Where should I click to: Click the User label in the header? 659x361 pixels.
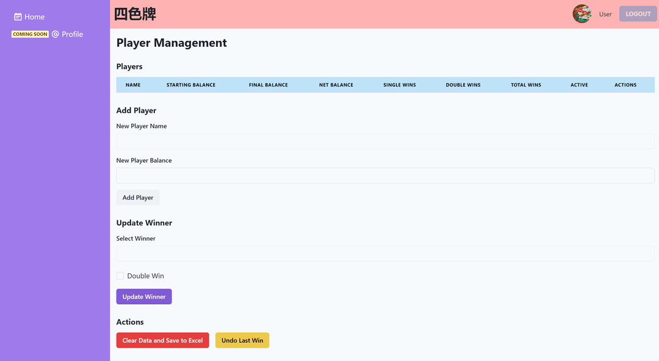[605, 13]
